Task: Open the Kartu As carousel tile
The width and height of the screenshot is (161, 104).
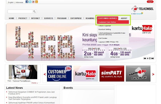Action: coord(138,73)
